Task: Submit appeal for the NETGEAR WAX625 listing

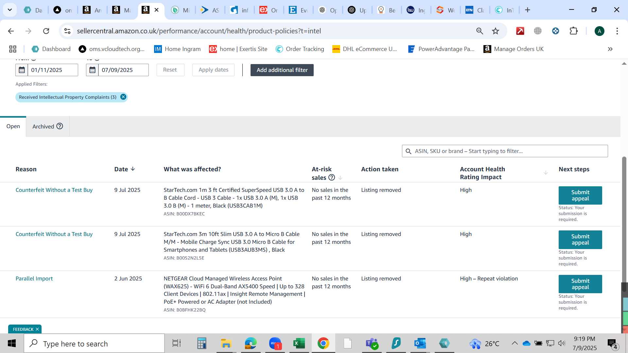Action: click(580, 284)
